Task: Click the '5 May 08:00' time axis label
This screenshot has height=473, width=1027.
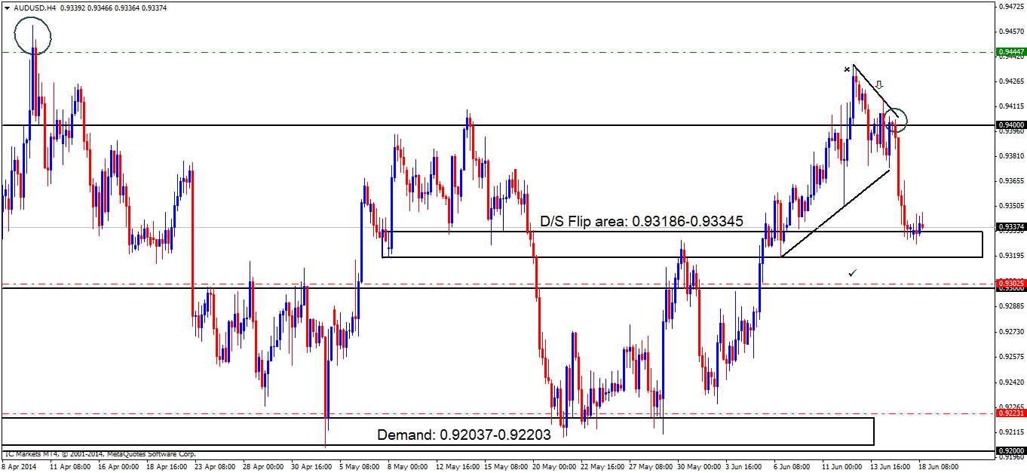Action: point(360,467)
